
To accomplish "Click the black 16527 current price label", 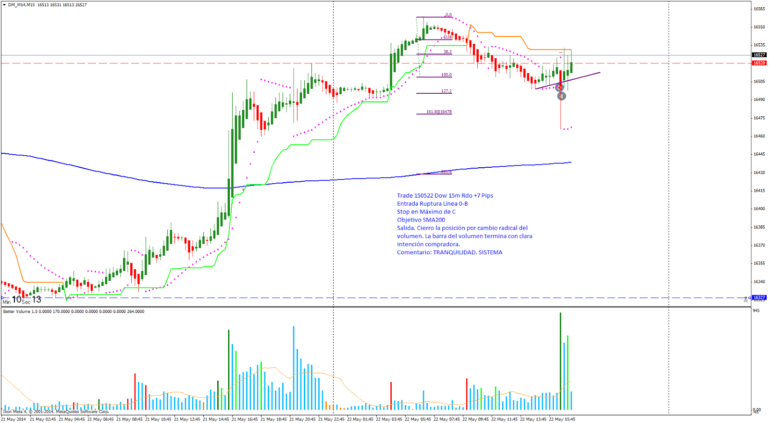I will point(759,55).
